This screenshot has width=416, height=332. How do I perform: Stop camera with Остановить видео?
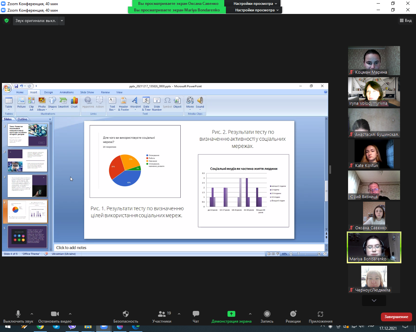pyautogui.click(x=55, y=317)
